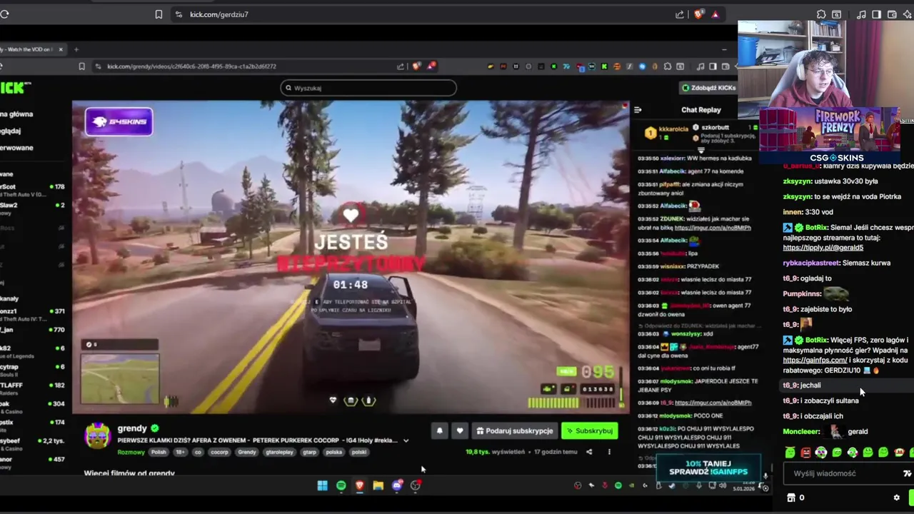Select the cocorp tag

(x=219, y=452)
